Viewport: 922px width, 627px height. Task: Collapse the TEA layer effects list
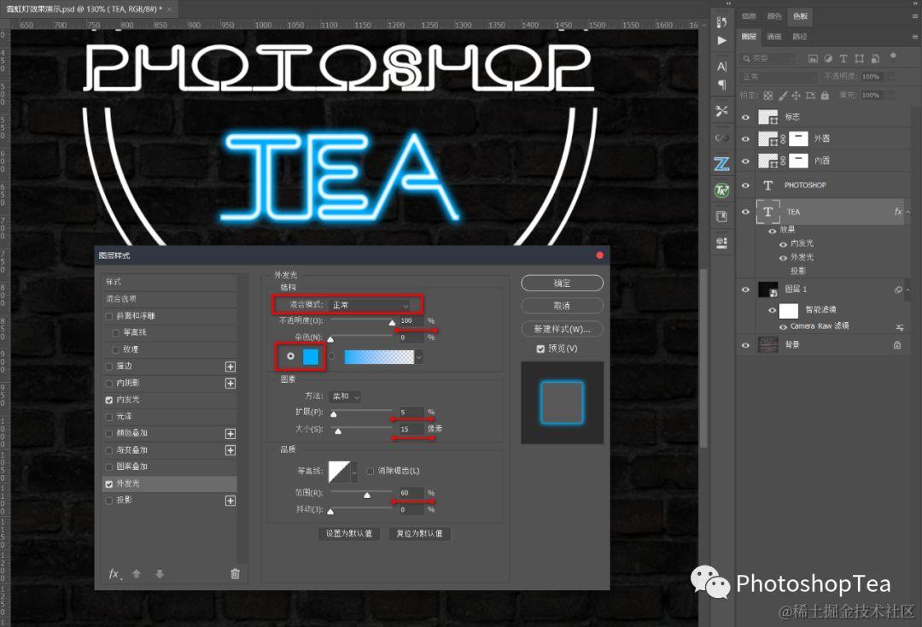coord(908,212)
